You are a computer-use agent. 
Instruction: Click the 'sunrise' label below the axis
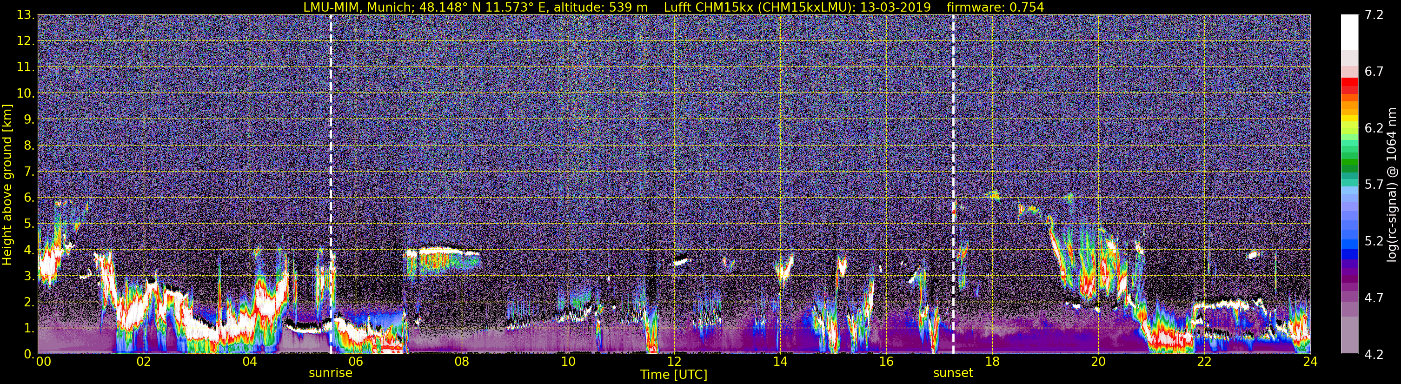(x=331, y=373)
